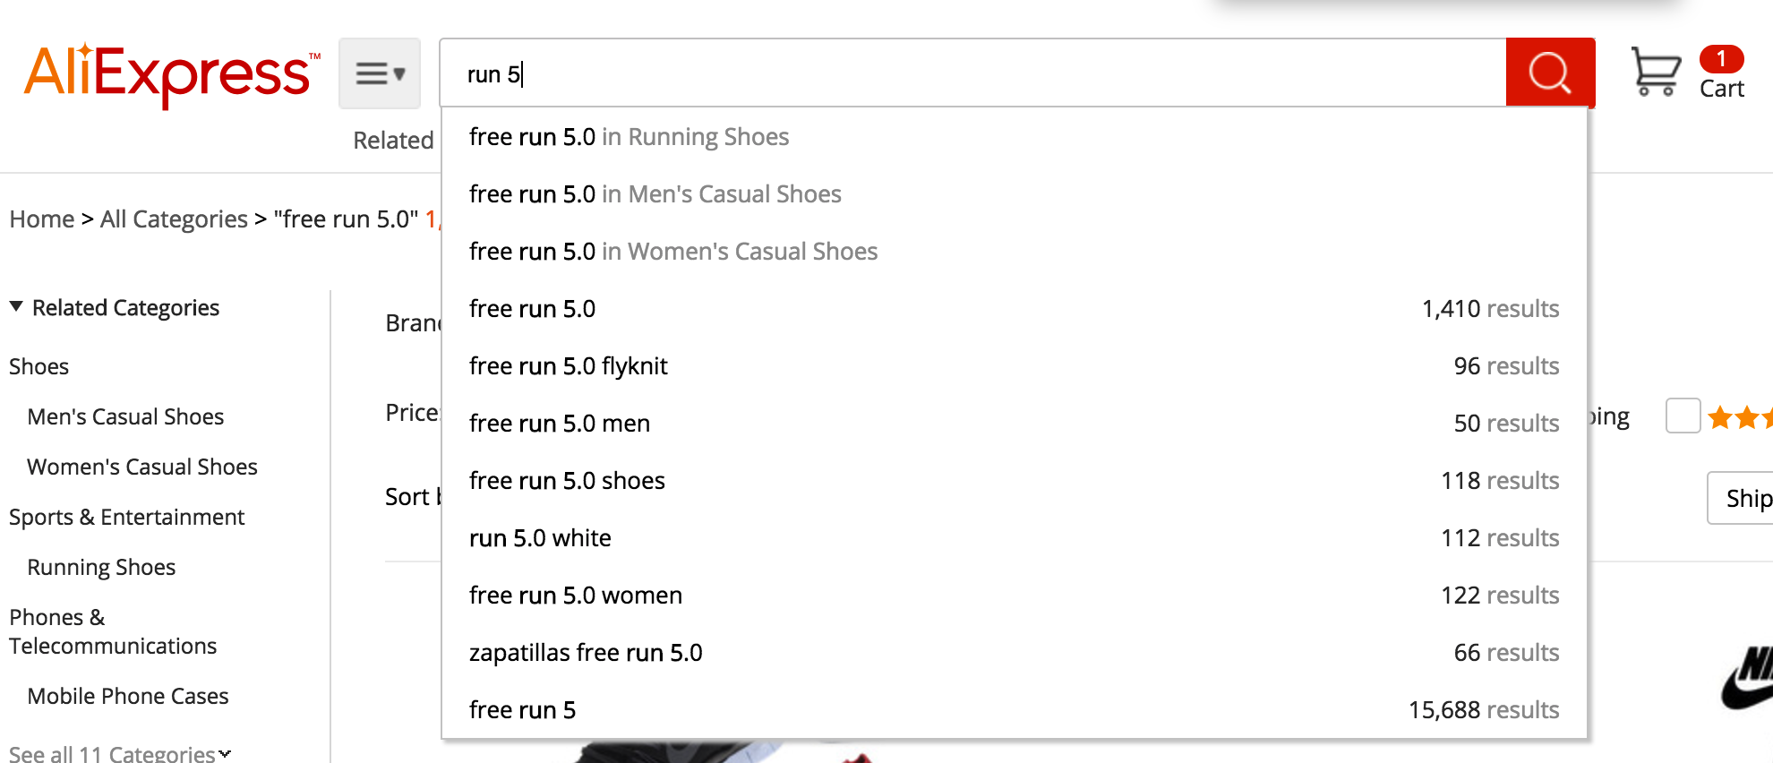Select 'free run 5.0 in Women's Casual Shoes' suggestion
This screenshot has height=763, width=1773.
pyautogui.click(x=1015, y=252)
